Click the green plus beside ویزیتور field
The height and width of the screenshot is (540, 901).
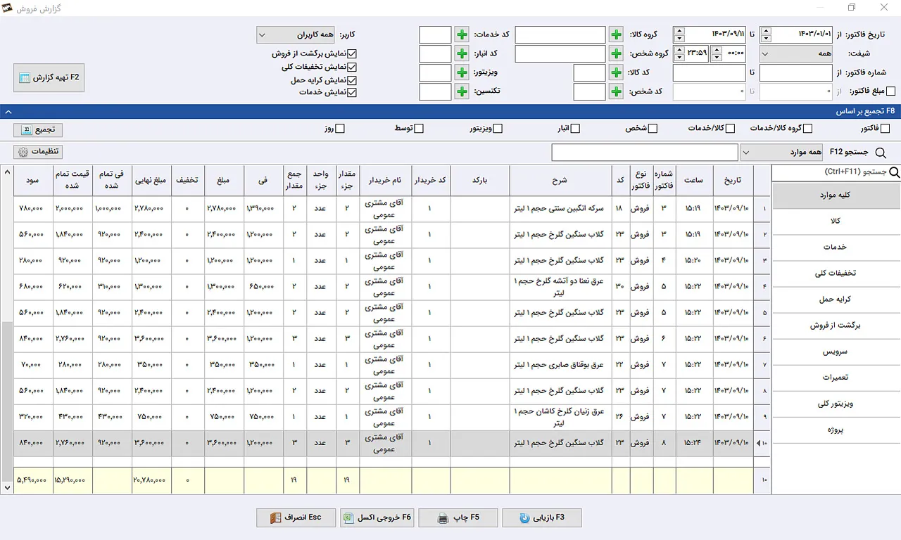pyautogui.click(x=461, y=72)
